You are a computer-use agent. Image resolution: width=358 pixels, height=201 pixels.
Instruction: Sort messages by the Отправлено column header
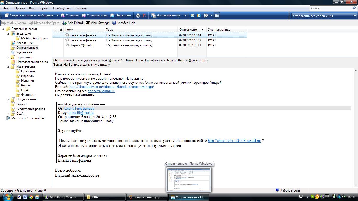point(188,30)
